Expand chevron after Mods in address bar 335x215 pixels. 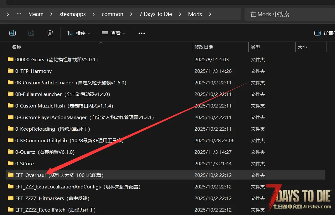(210, 14)
